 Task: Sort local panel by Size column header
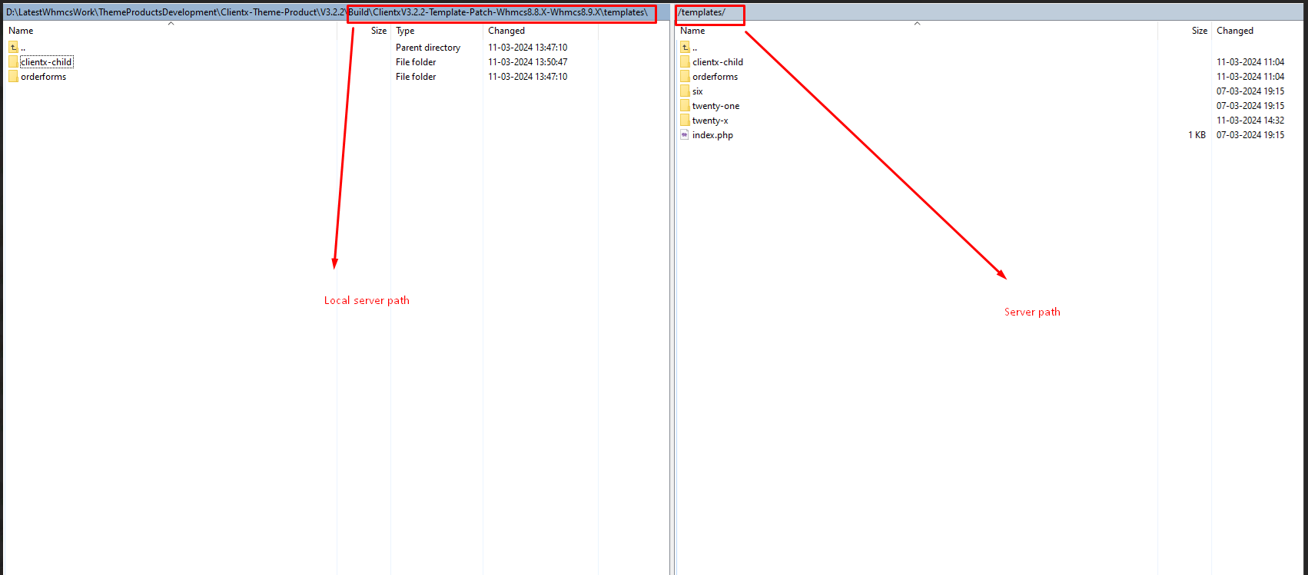[x=378, y=31]
